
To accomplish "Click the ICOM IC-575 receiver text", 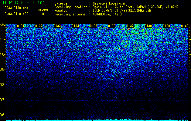I will point(122,11).
